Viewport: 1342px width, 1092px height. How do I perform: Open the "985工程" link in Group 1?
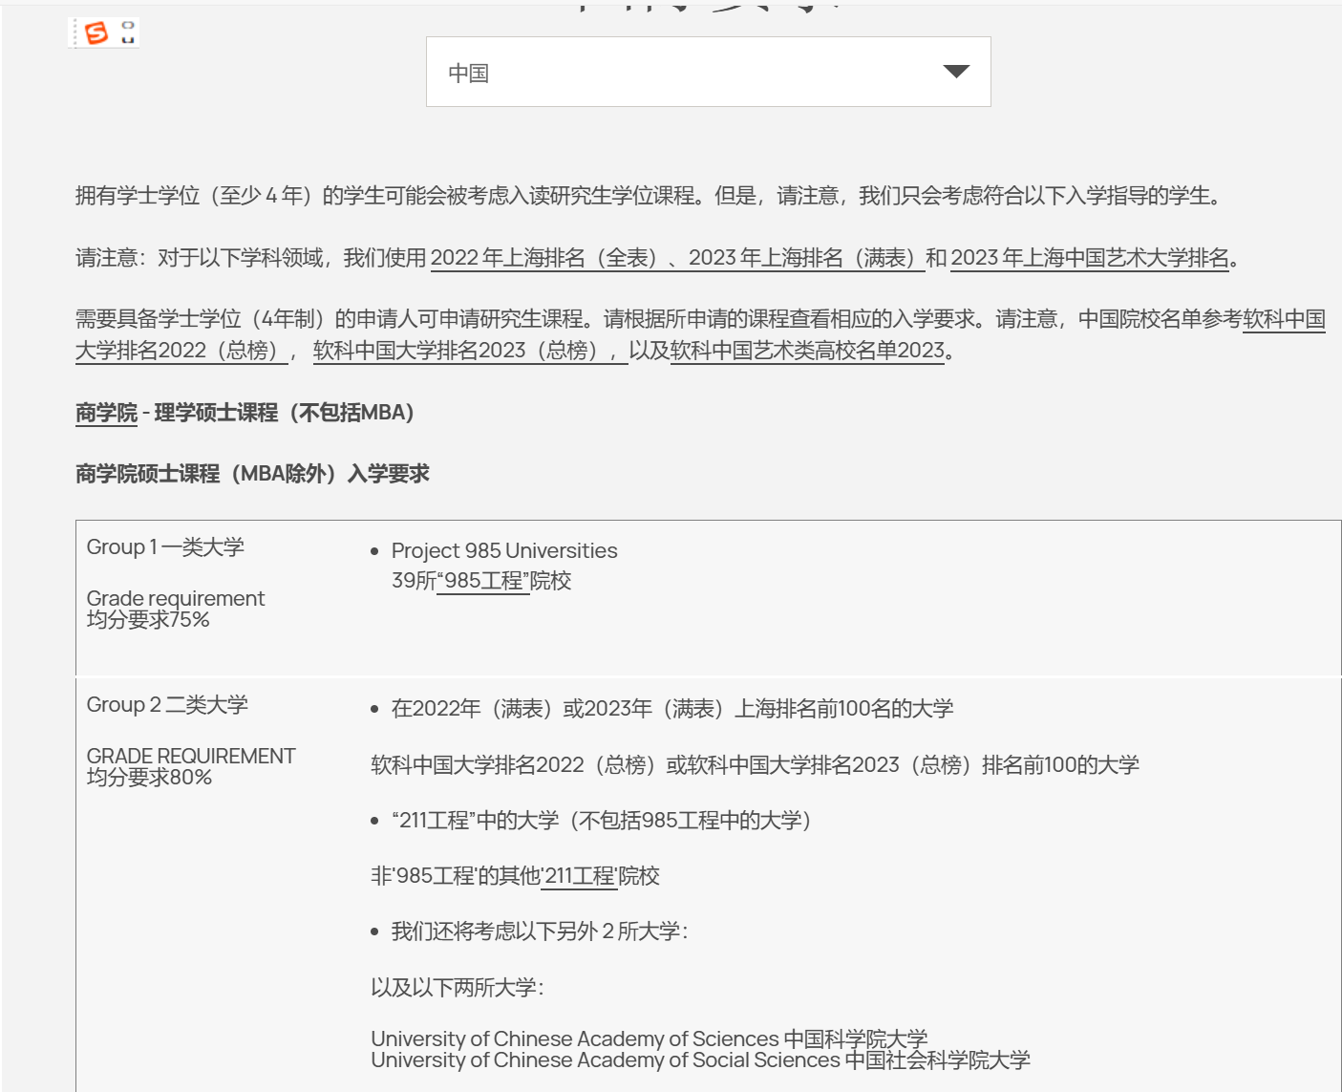482,581
